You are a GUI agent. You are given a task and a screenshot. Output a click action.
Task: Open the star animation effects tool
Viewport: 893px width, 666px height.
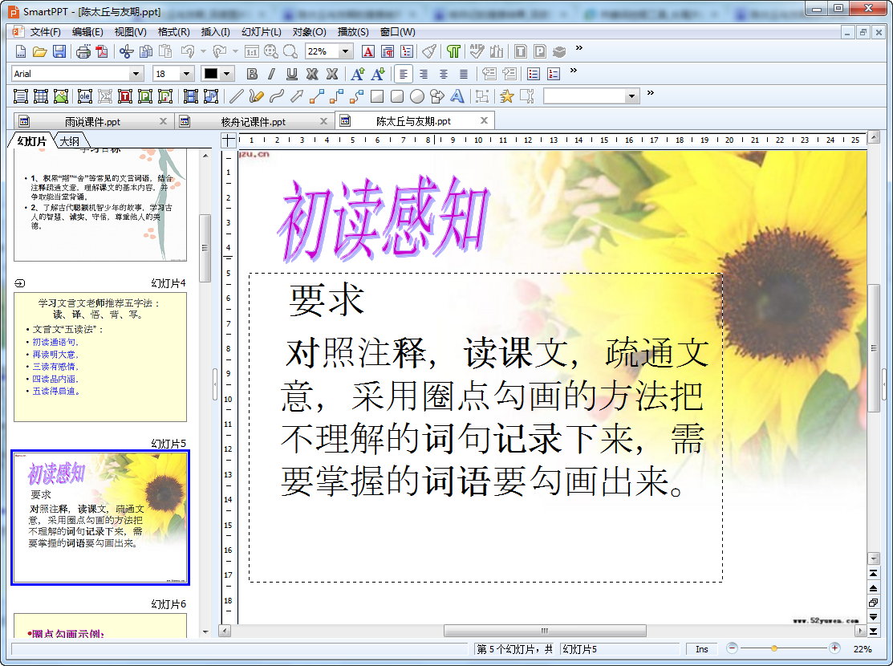506,96
